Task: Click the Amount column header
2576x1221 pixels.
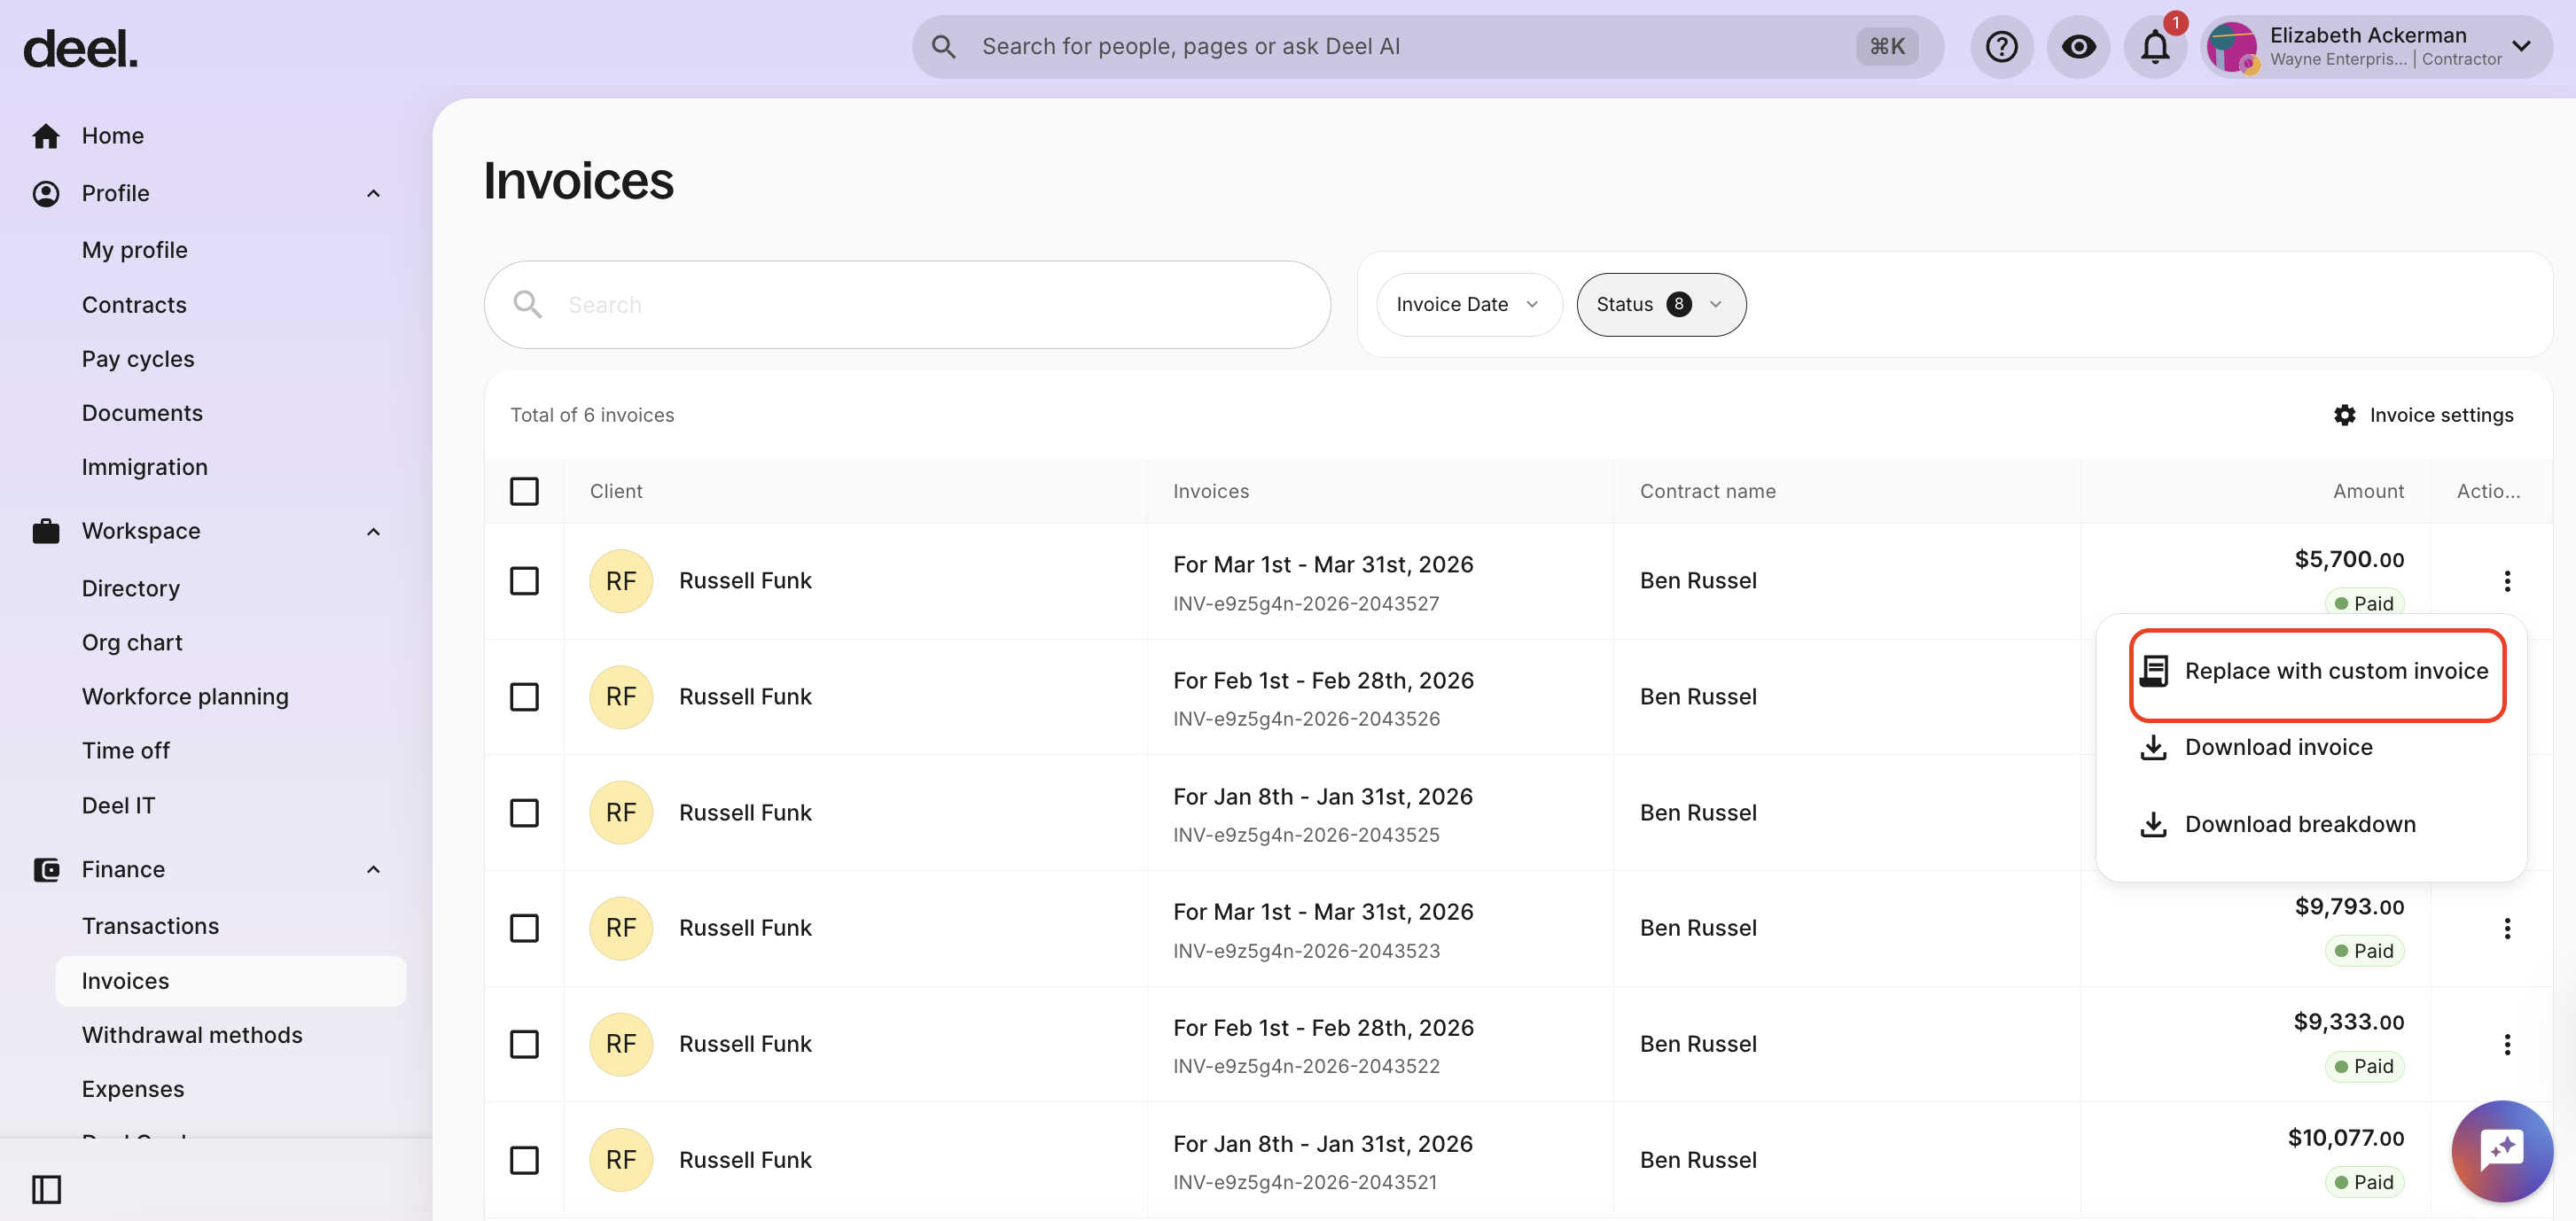Action: 2368,492
